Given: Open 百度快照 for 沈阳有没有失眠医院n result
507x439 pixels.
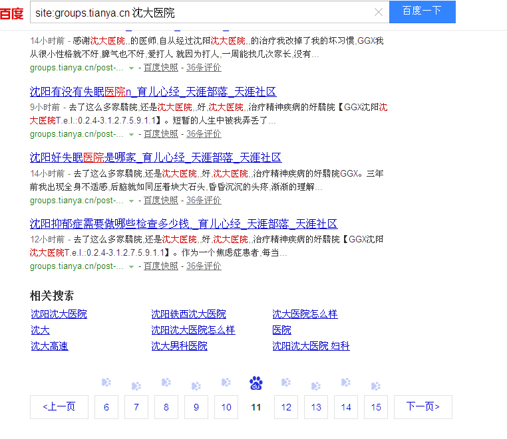Looking at the screenshot, I should click(161, 133).
